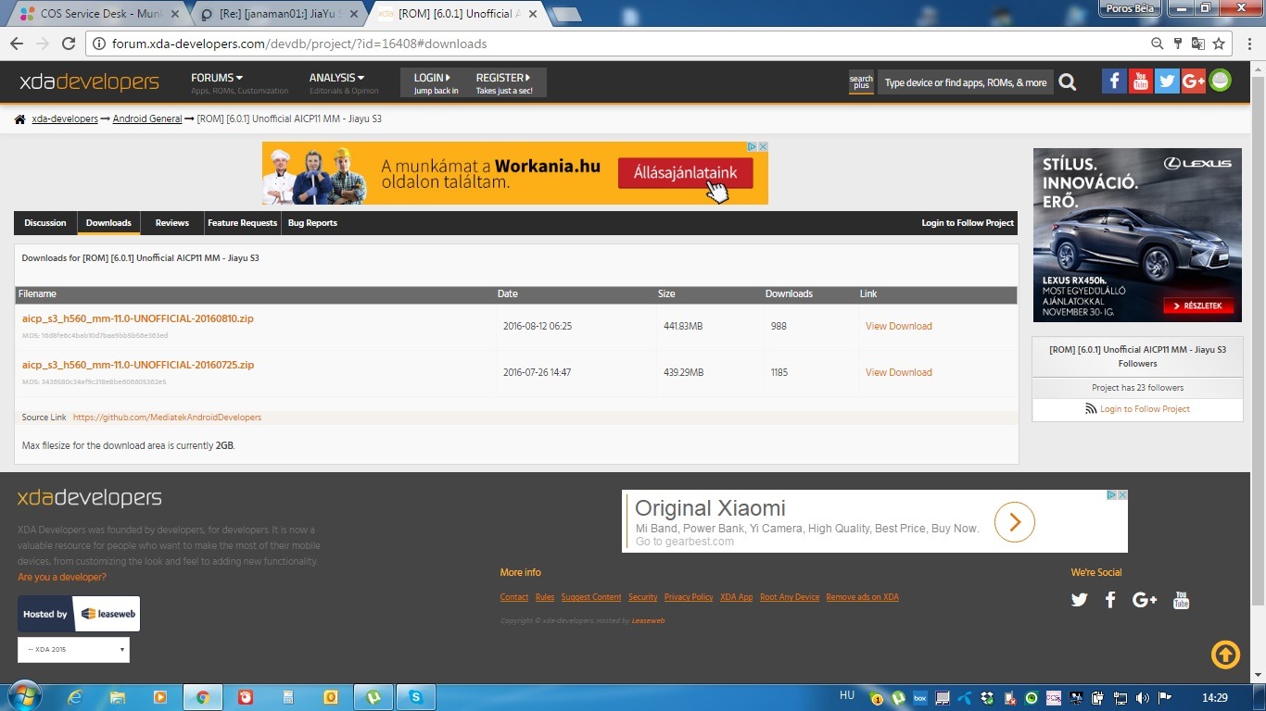This screenshot has height=711, width=1266.
Task: Click the search plus button
Action: coord(861,82)
